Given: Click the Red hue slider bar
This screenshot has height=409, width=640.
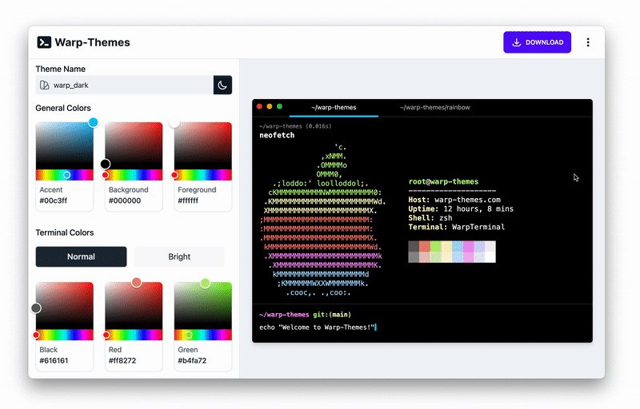Looking at the screenshot, I should coord(134,335).
